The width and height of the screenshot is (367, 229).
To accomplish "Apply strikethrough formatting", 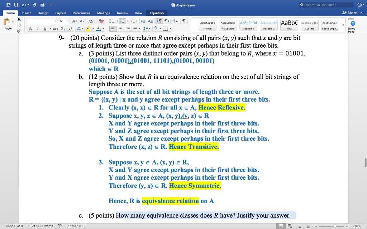I will 55,28.
